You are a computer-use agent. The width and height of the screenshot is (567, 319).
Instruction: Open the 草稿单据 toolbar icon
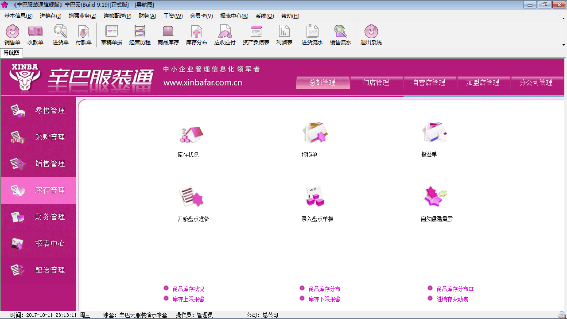[x=112, y=35]
